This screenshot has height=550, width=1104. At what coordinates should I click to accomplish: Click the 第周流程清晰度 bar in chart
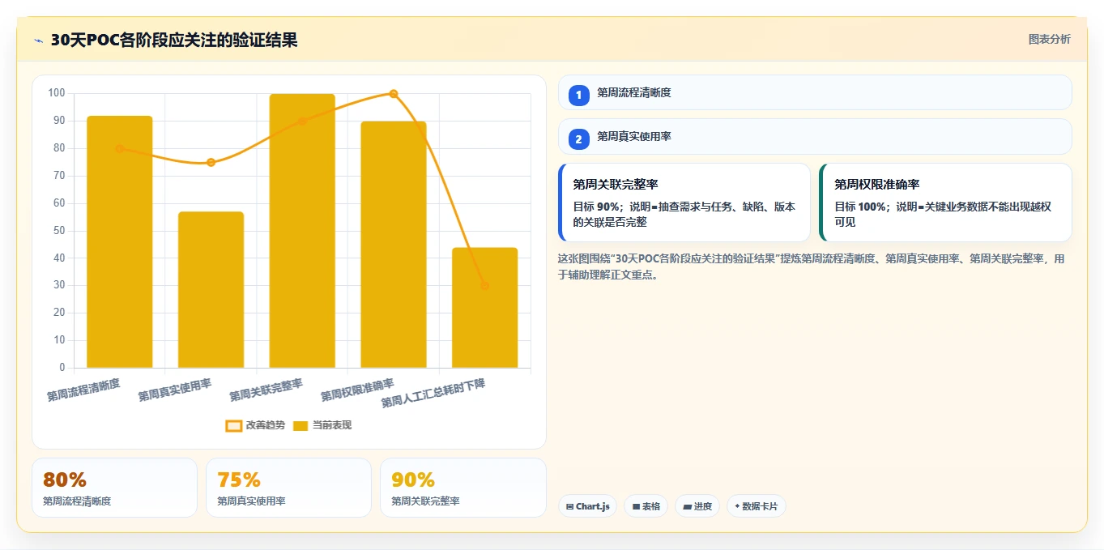[120, 241]
